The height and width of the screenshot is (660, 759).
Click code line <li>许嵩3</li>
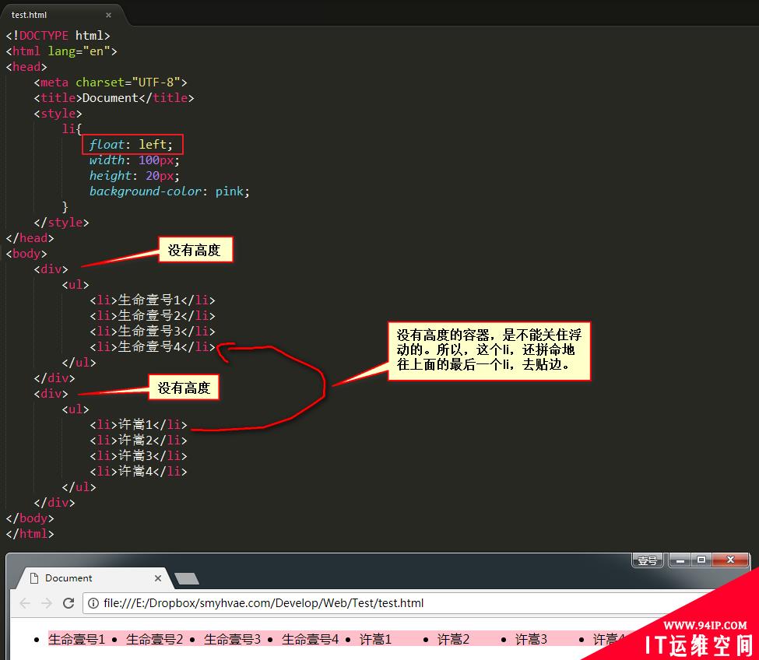[139, 455]
